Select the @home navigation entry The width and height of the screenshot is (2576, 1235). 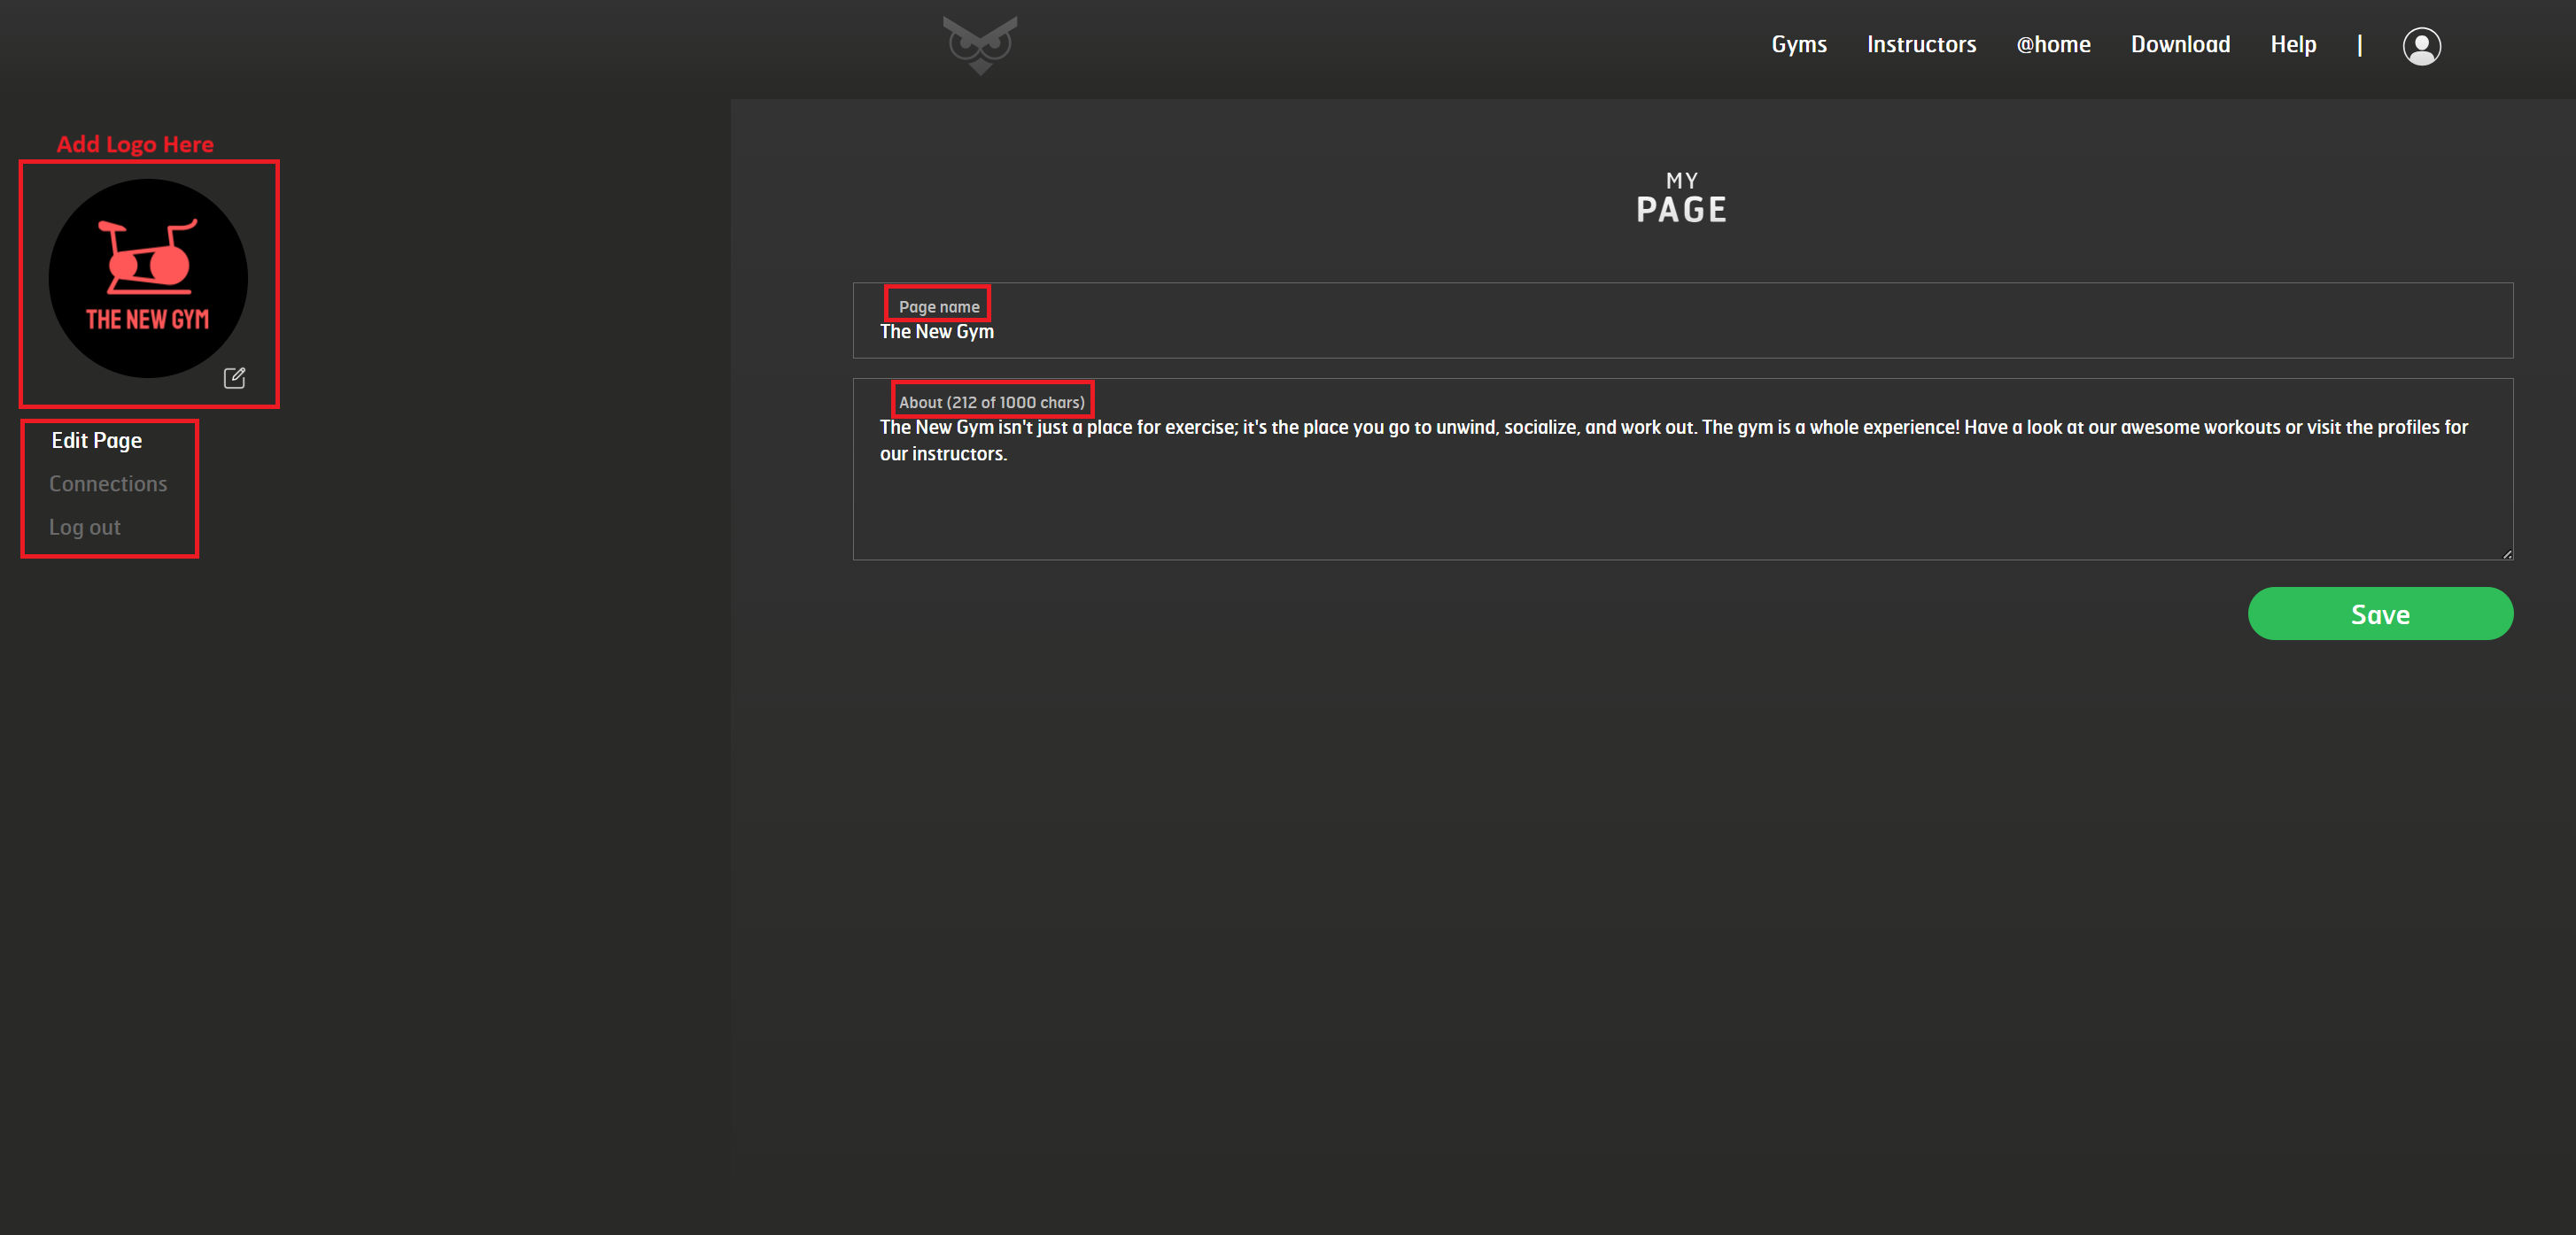point(2053,44)
